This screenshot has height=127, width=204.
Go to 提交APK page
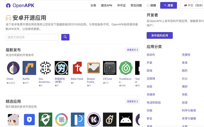tap(107, 5)
